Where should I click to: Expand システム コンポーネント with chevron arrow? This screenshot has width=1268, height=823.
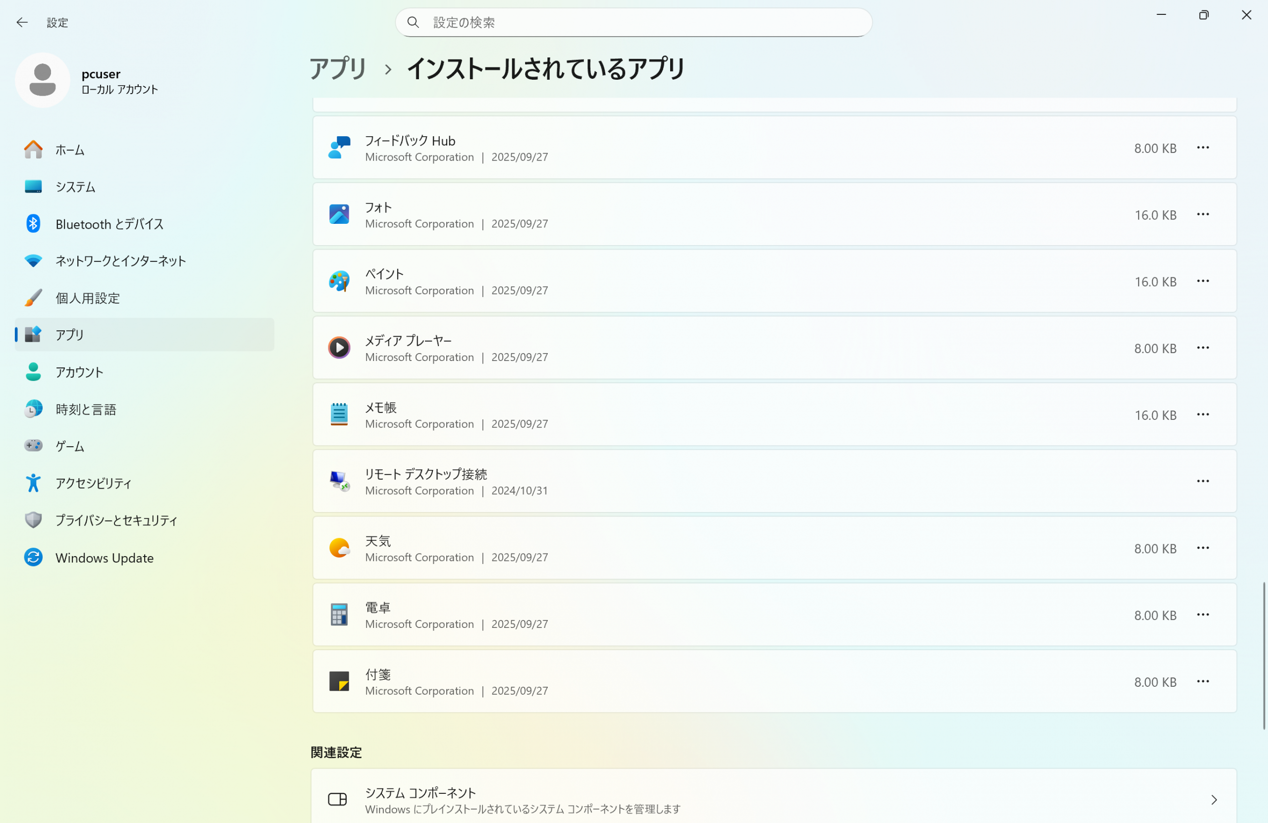click(1214, 800)
